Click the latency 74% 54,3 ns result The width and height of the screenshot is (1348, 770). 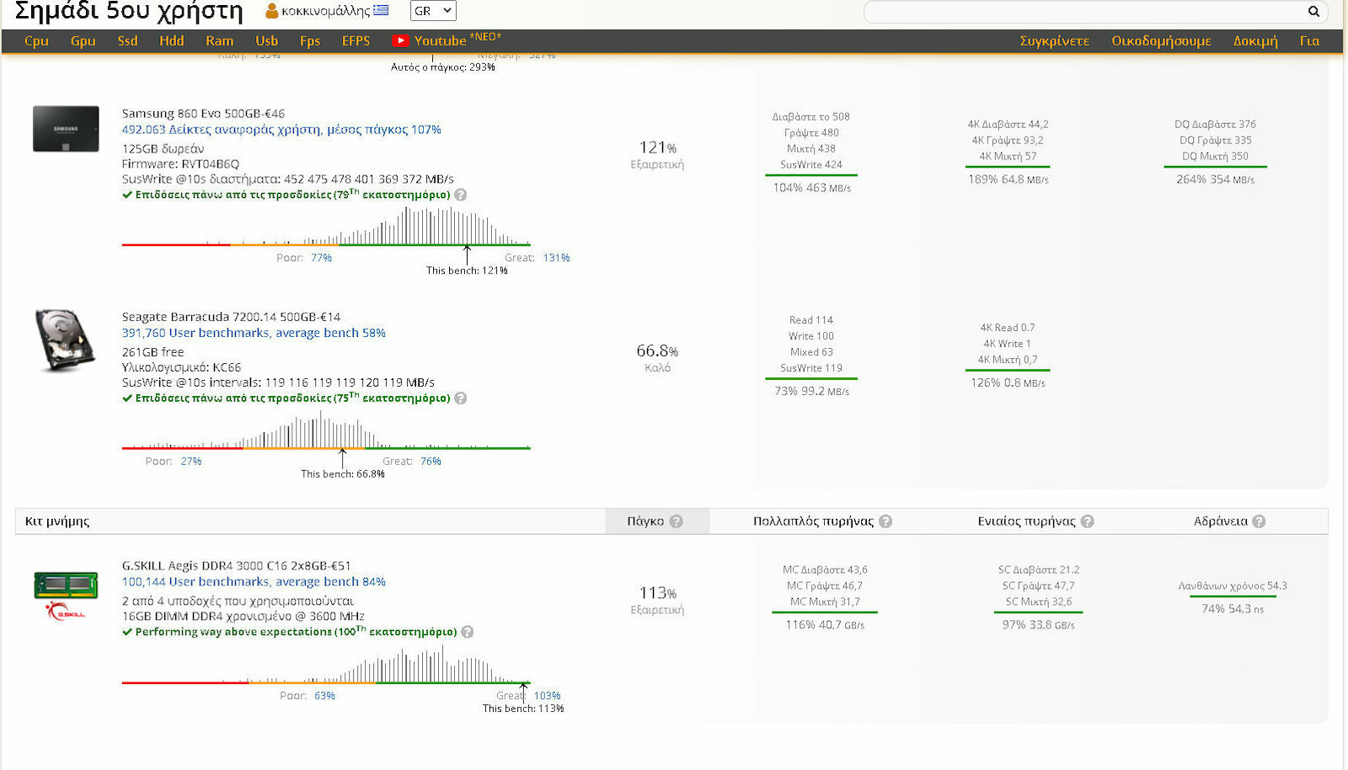coord(1233,609)
